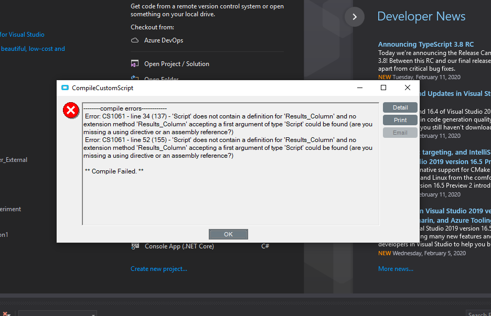This screenshot has height=316, width=491.
Task: Select the 'line 52 (155)' error message
Action: coord(228,148)
